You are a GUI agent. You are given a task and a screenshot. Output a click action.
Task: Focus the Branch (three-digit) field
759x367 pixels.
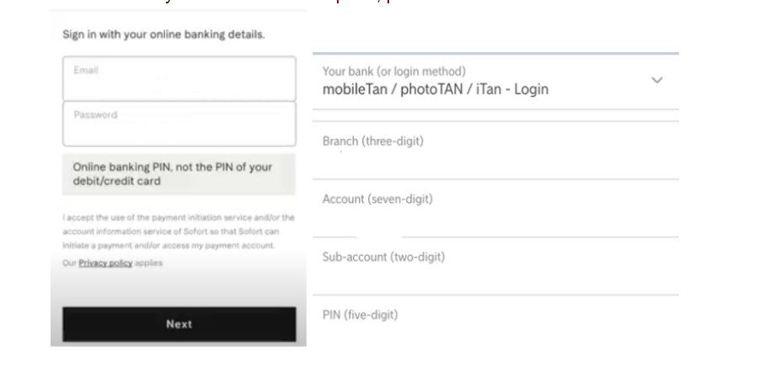495,151
